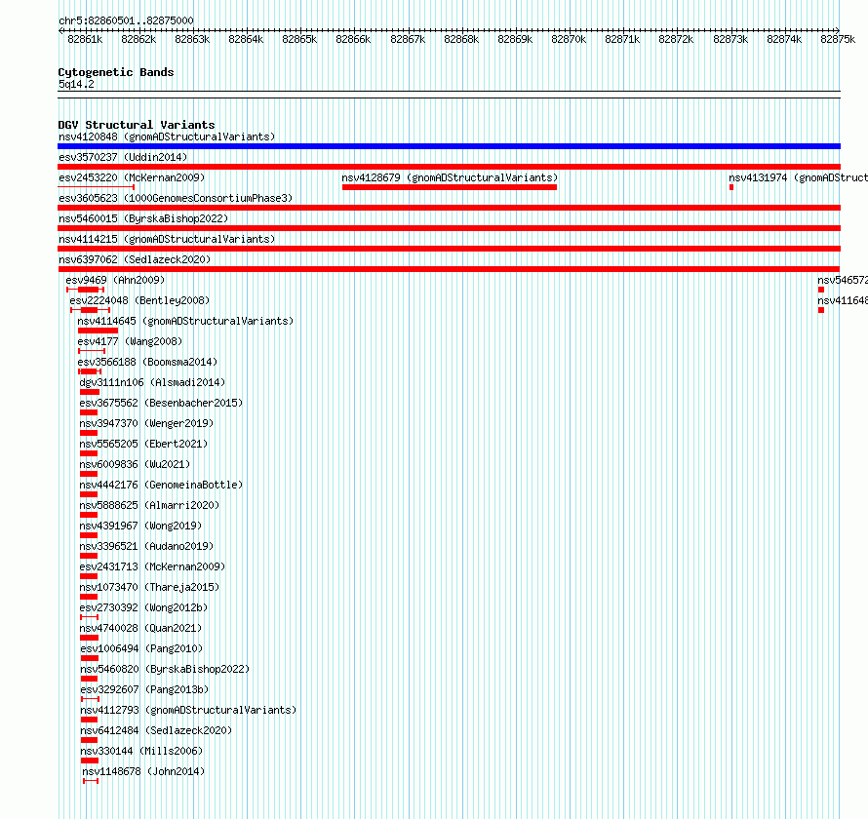
Task: Click esv2224048 (Bentley2008) label
Action: click(139, 300)
